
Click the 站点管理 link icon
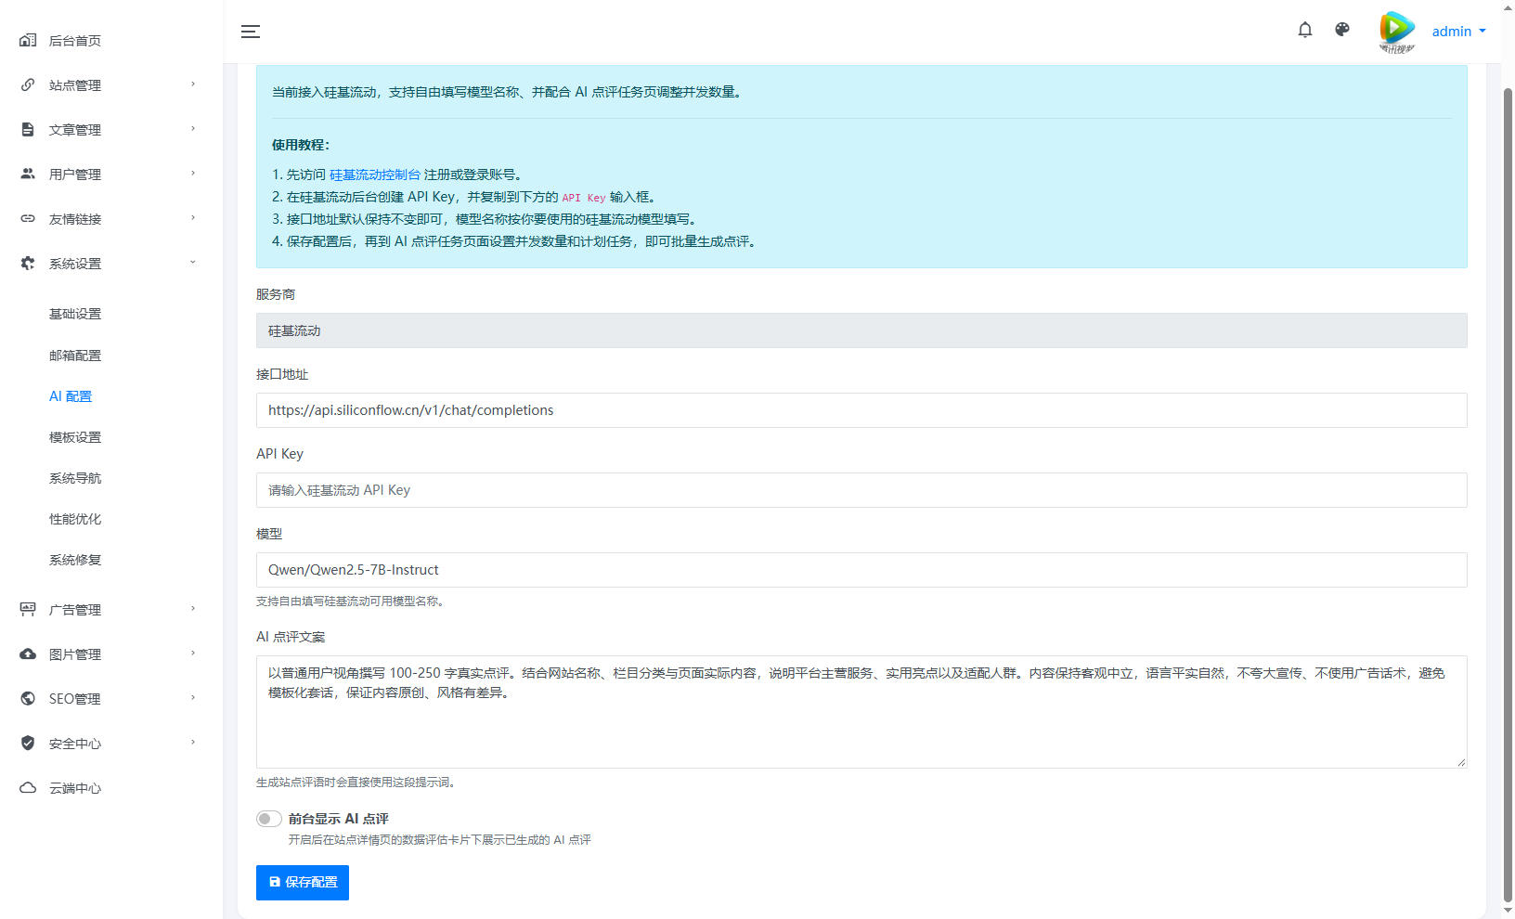point(28,84)
